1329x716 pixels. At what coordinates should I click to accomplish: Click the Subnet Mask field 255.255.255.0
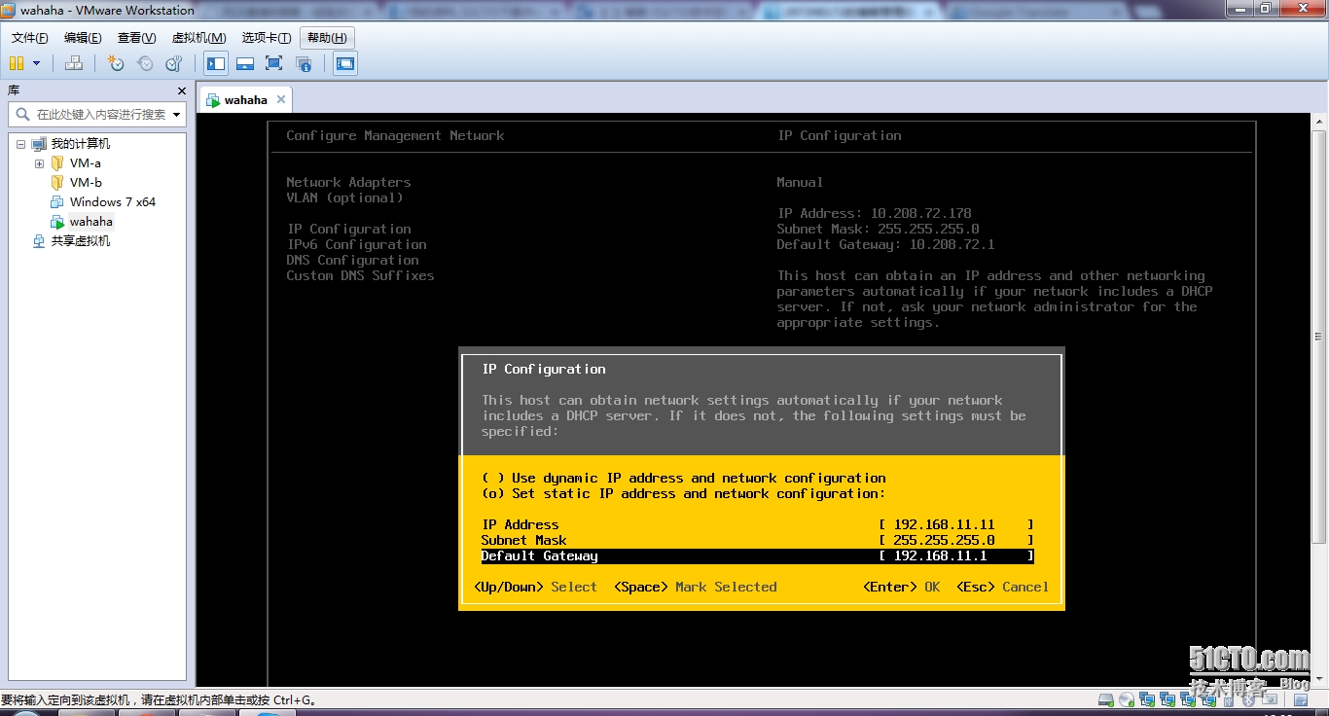[x=955, y=540]
